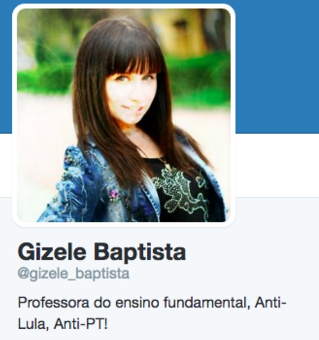Image resolution: width=319 pixels, height=340 pixels.
Task: Click the word Gizele in the name
Action: (52, 252)
